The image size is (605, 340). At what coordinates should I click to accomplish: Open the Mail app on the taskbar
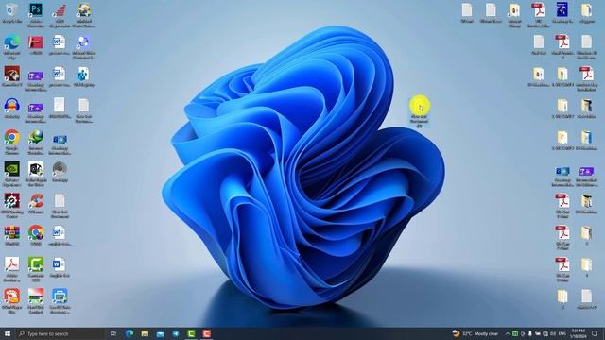160,333
